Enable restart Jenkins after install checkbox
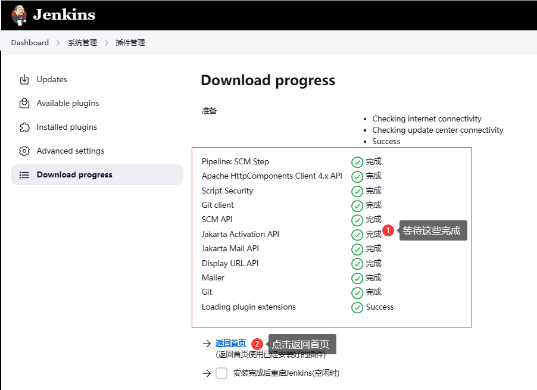Screen dimensions: 537x390 pyautogui.click(x=221, y=373)
